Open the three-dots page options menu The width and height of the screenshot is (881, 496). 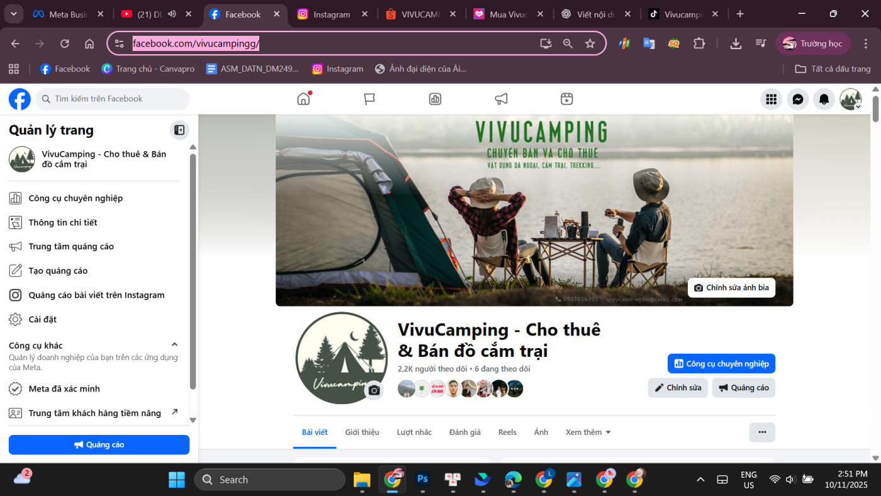point(762,432)
